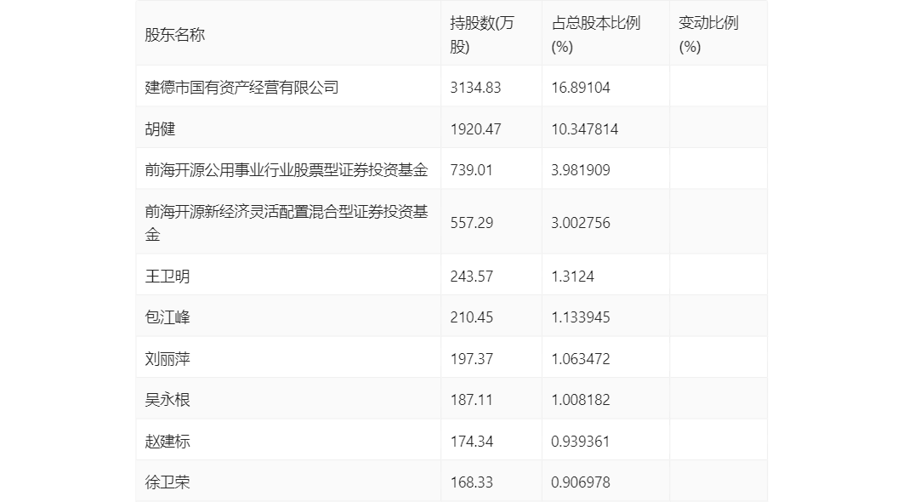This screenshot has height=502, width=903.
Task: Click the 739.01 shares value
Action: coord(471,170)
